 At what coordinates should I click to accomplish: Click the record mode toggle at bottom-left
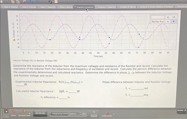[x=6, y=111]
